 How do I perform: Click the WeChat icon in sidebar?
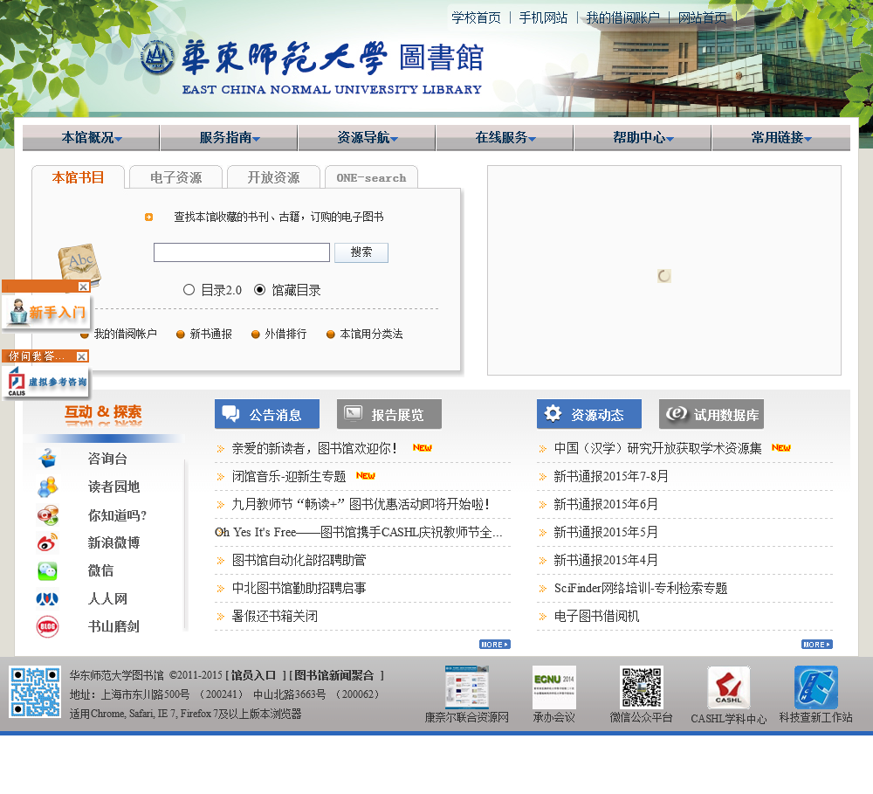(x=47, y=571)
